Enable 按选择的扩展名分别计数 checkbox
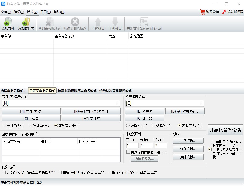The height and width of the screenshot is (186, 244). 128,152
